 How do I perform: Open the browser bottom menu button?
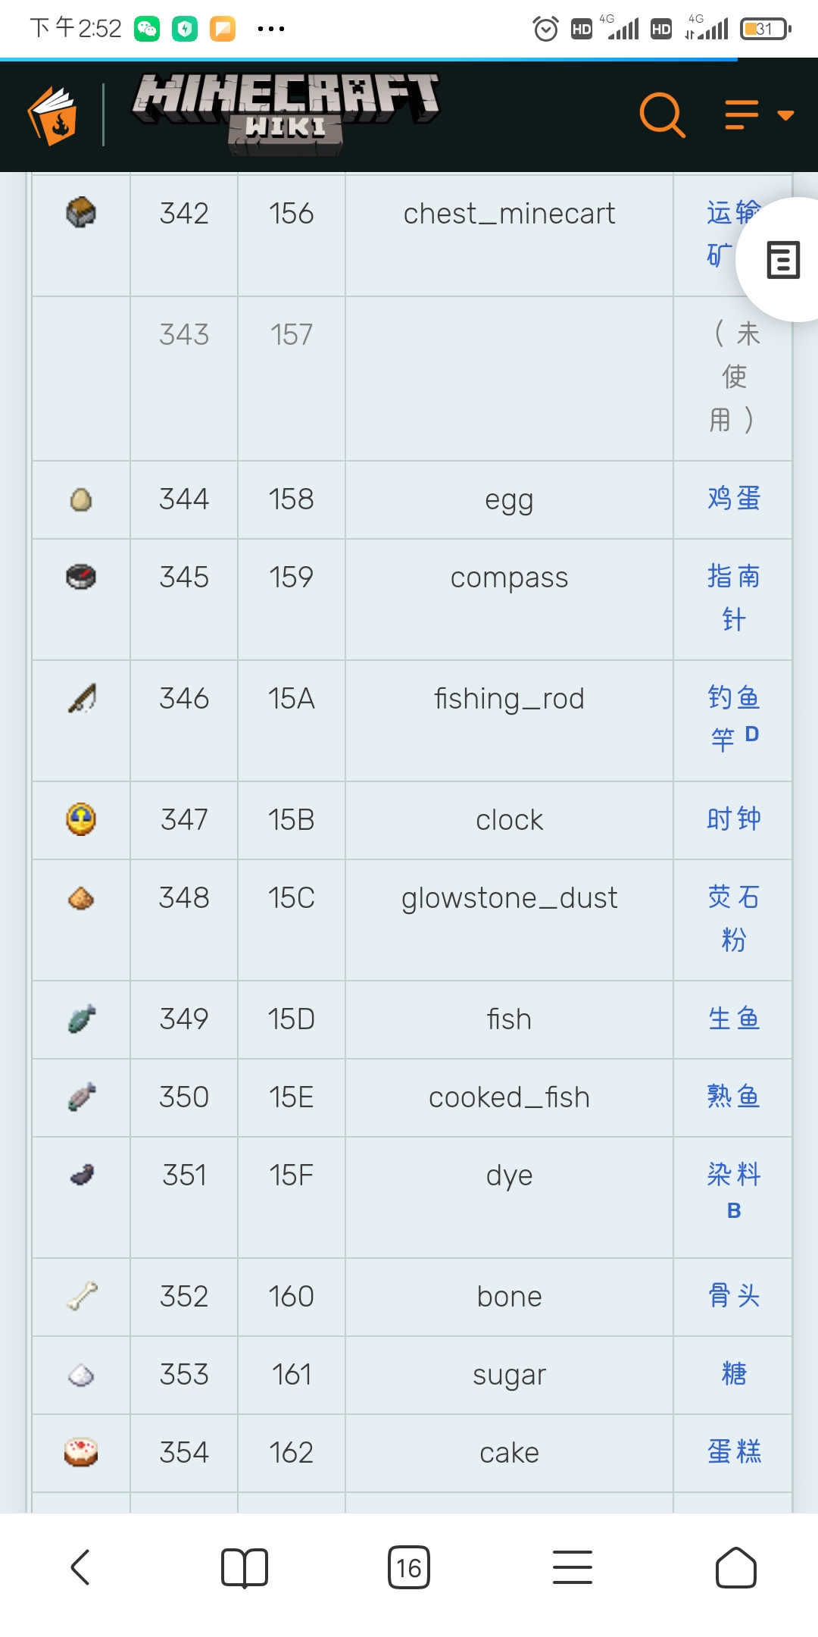coord(572,1567)
